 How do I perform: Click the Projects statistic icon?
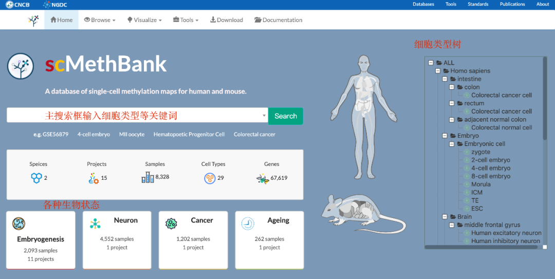[94, 178]
